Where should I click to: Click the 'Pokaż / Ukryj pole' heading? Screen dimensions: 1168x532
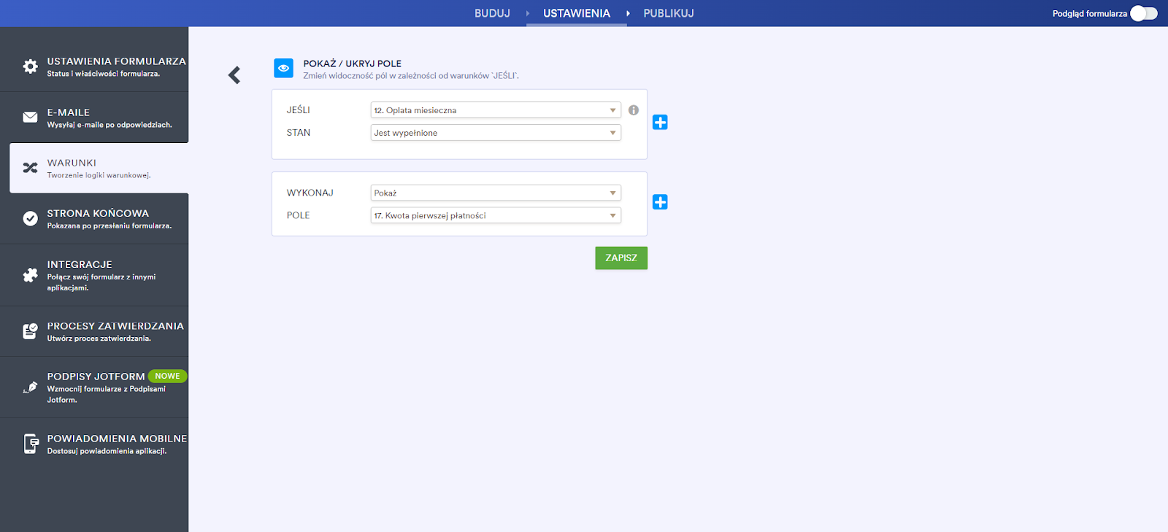tap(353, 63)
